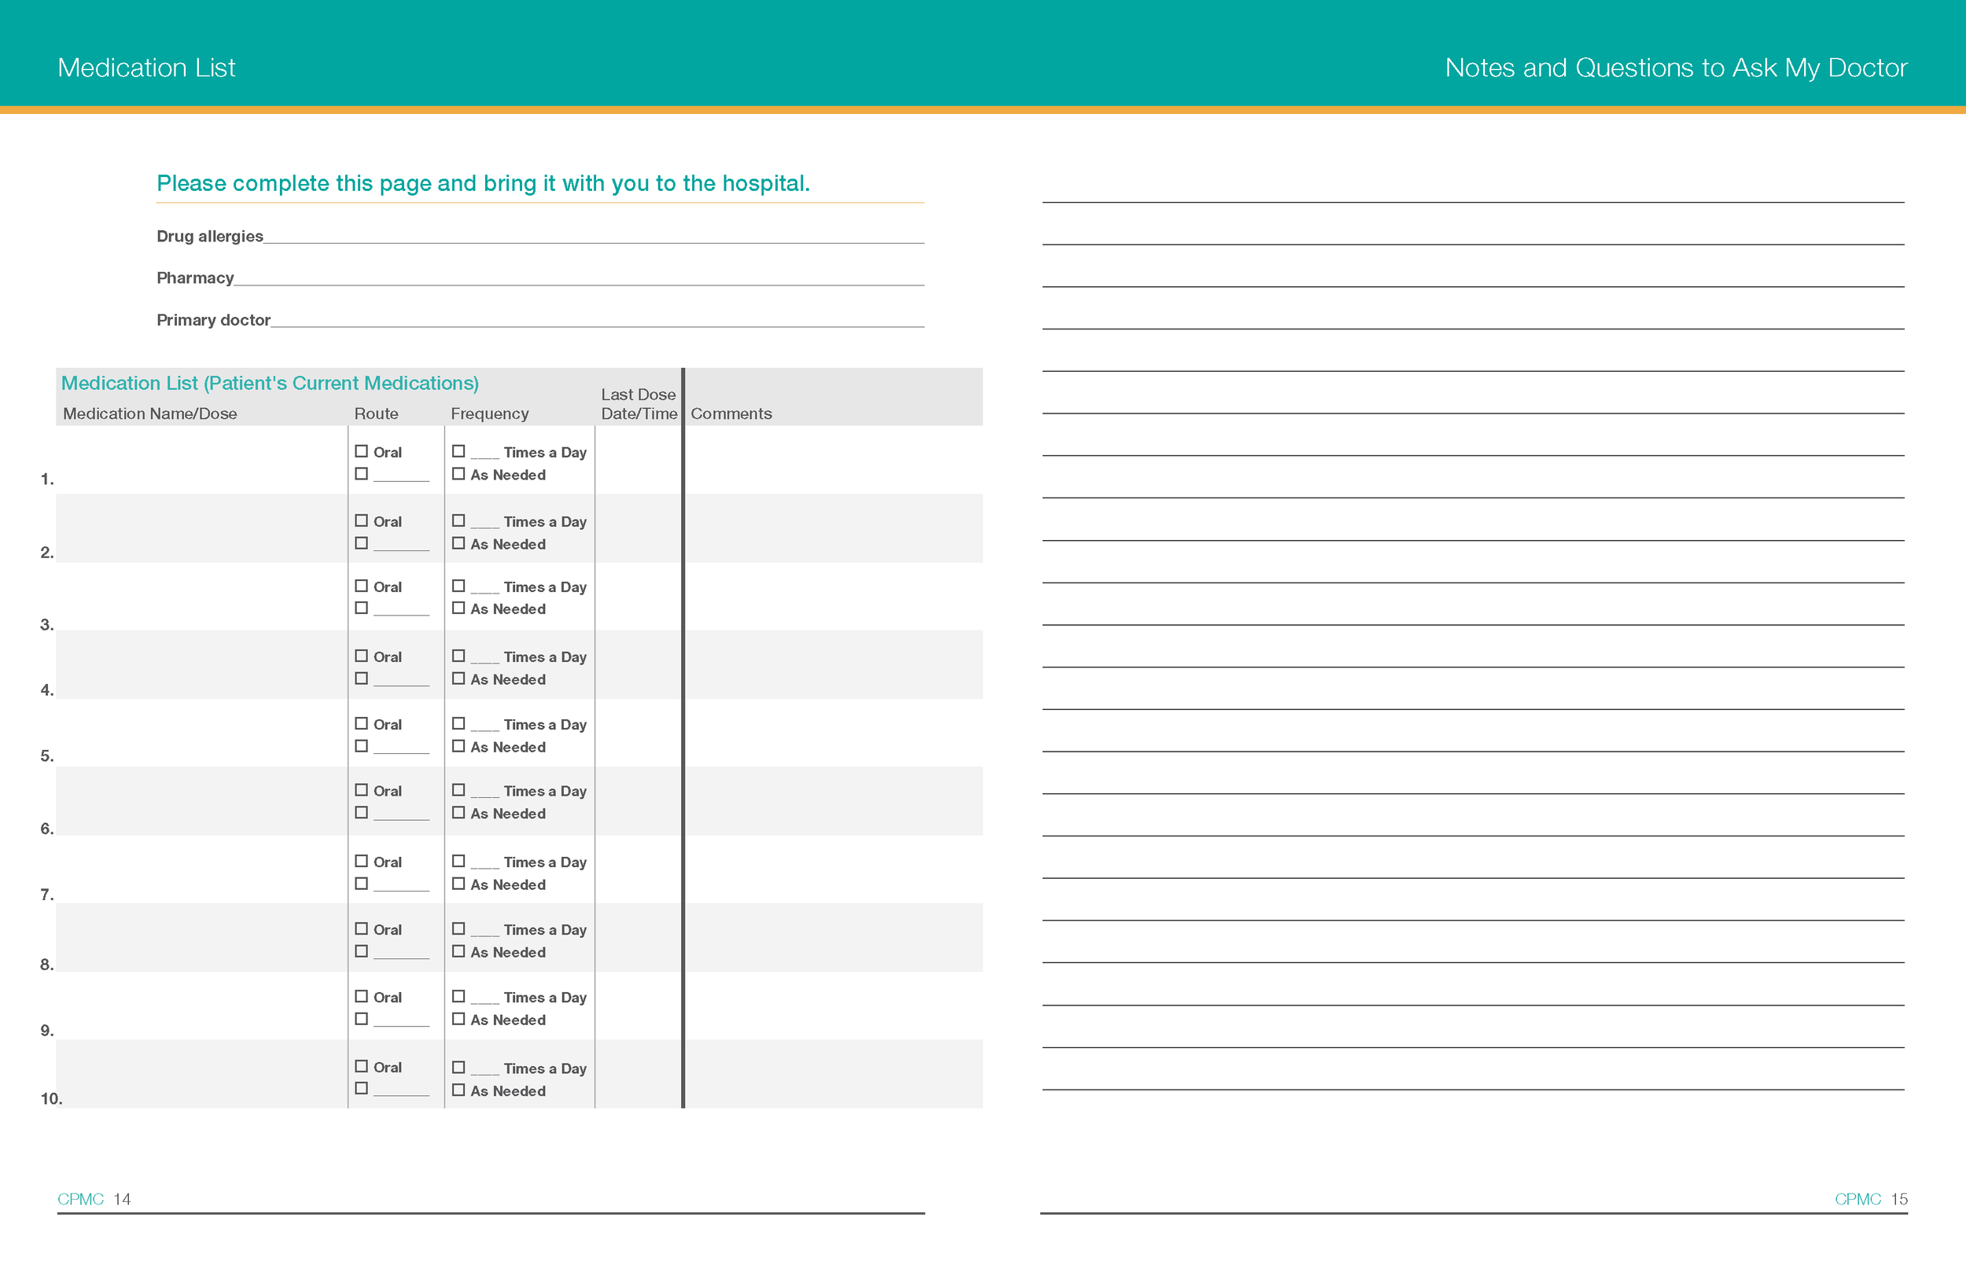Click 'Notes and Questions to Ask My Doctor' heading

pos(1676,68)
